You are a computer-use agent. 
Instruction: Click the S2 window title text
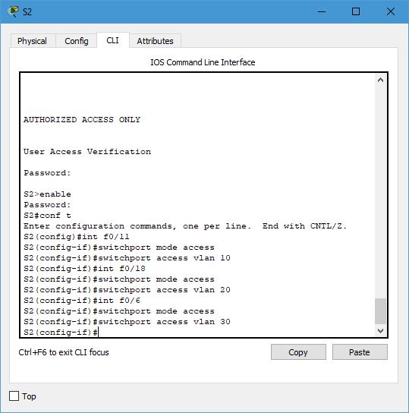pyautogui.click(x=27, y=12)
